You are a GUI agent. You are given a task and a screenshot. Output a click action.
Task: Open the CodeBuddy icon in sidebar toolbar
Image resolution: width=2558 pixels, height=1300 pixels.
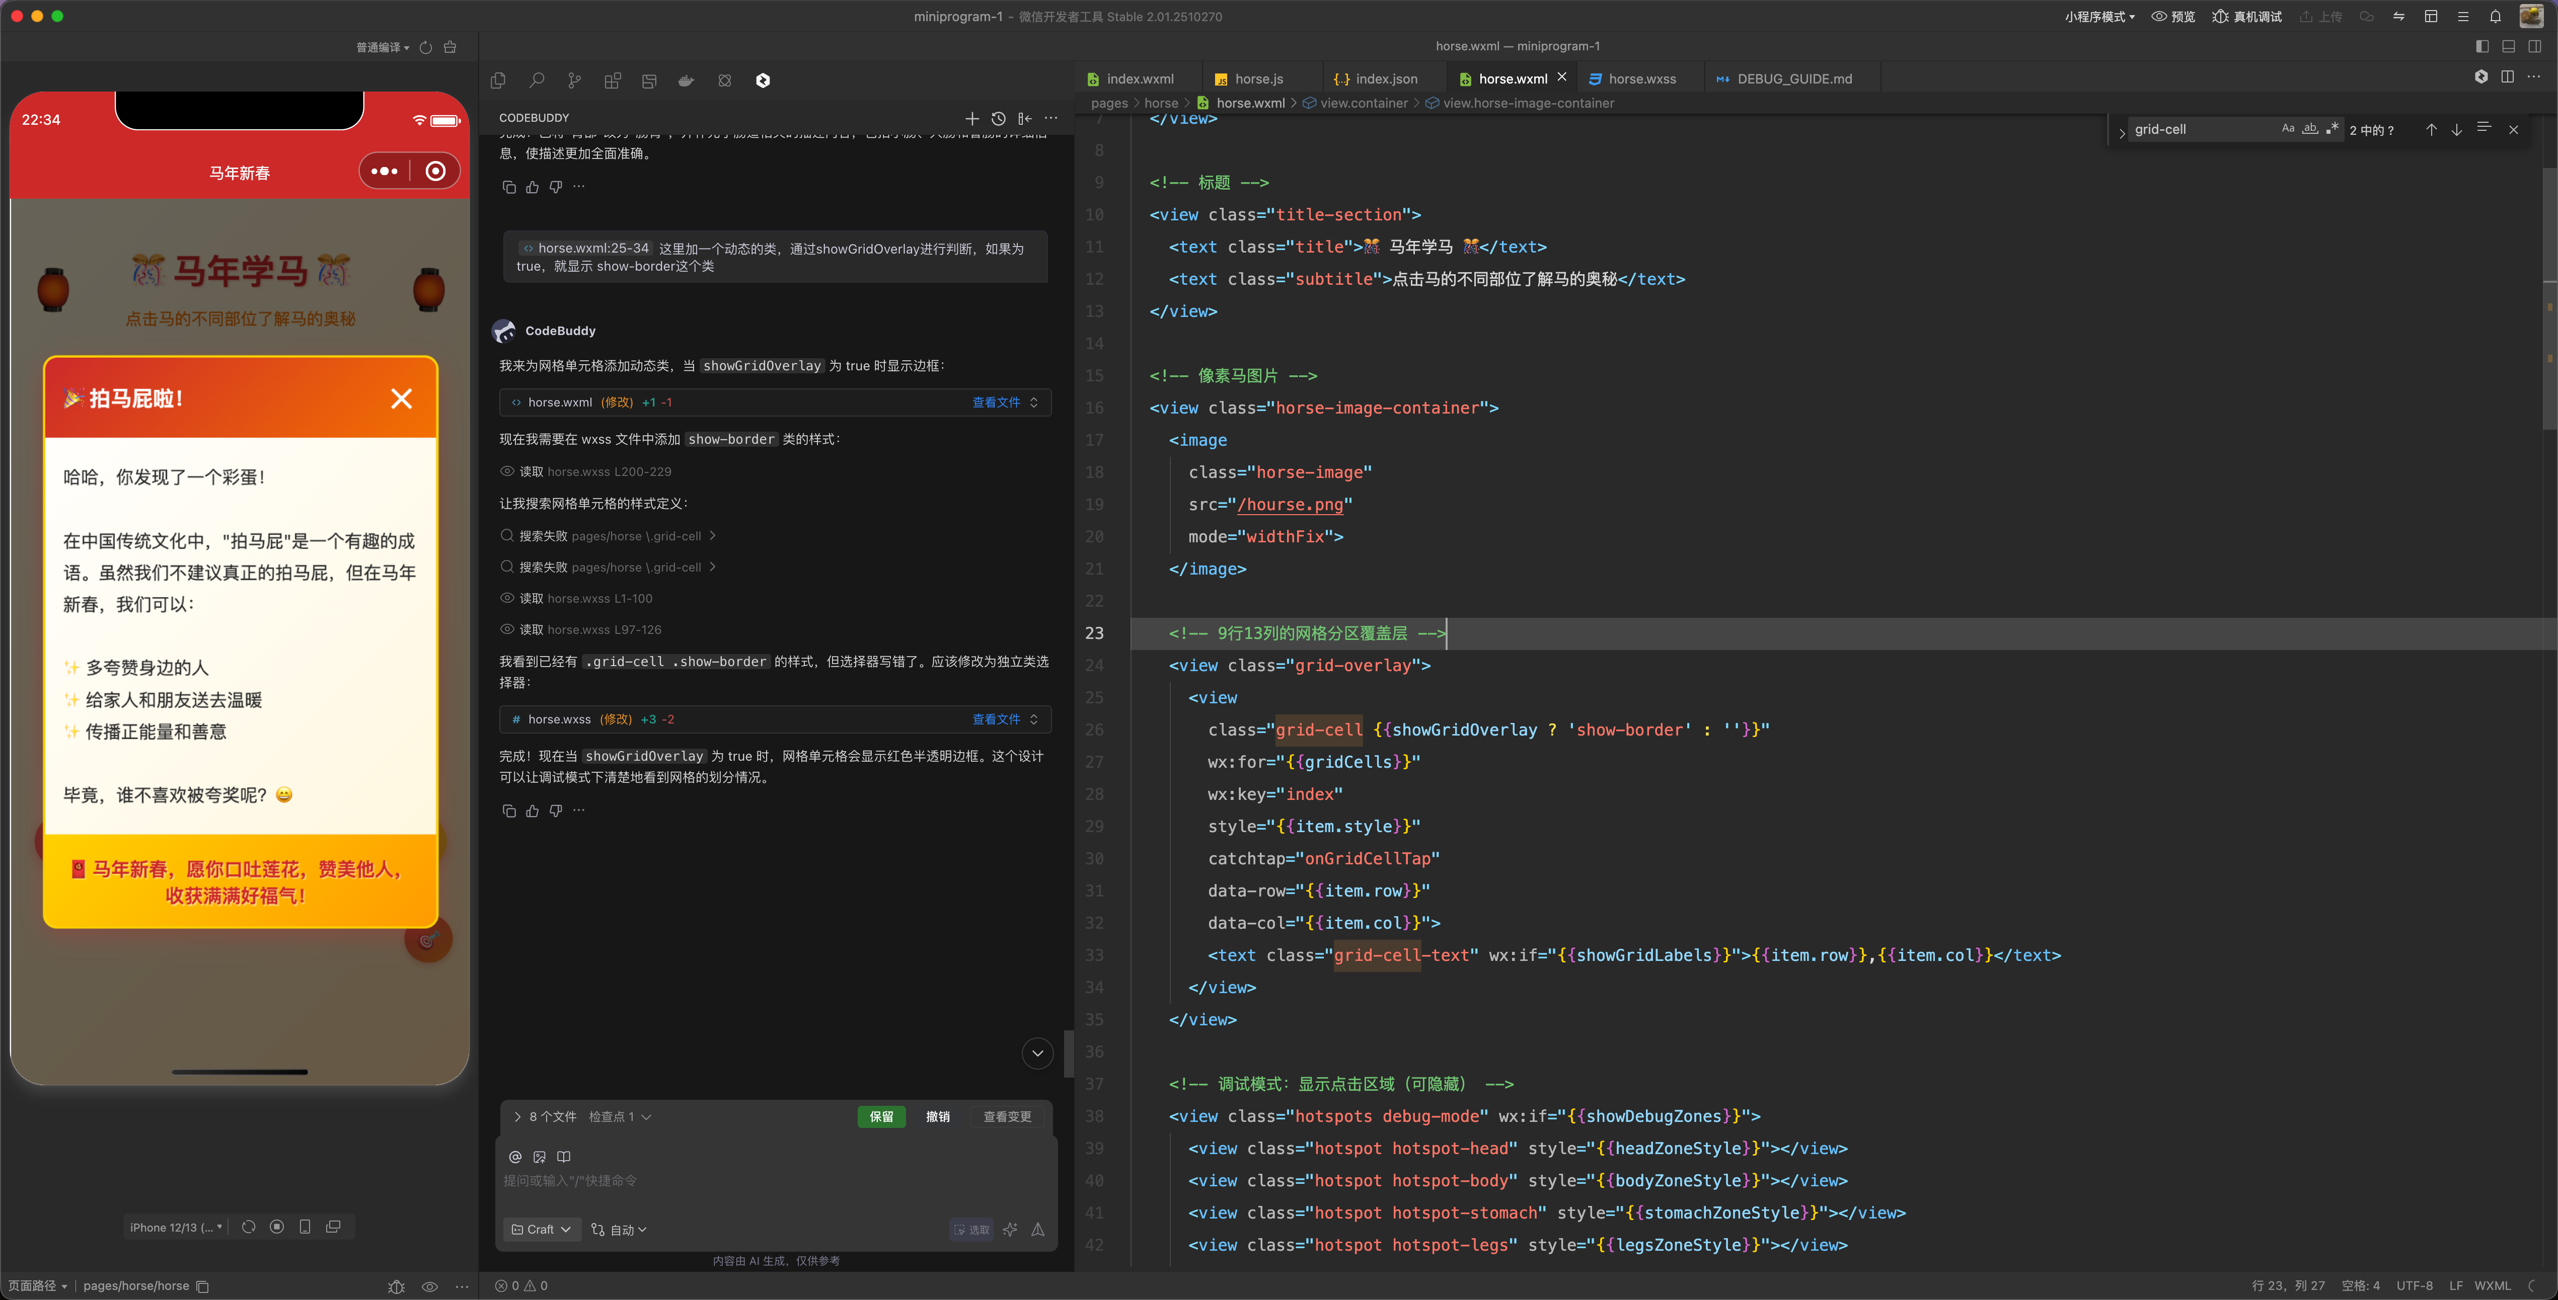763,80
